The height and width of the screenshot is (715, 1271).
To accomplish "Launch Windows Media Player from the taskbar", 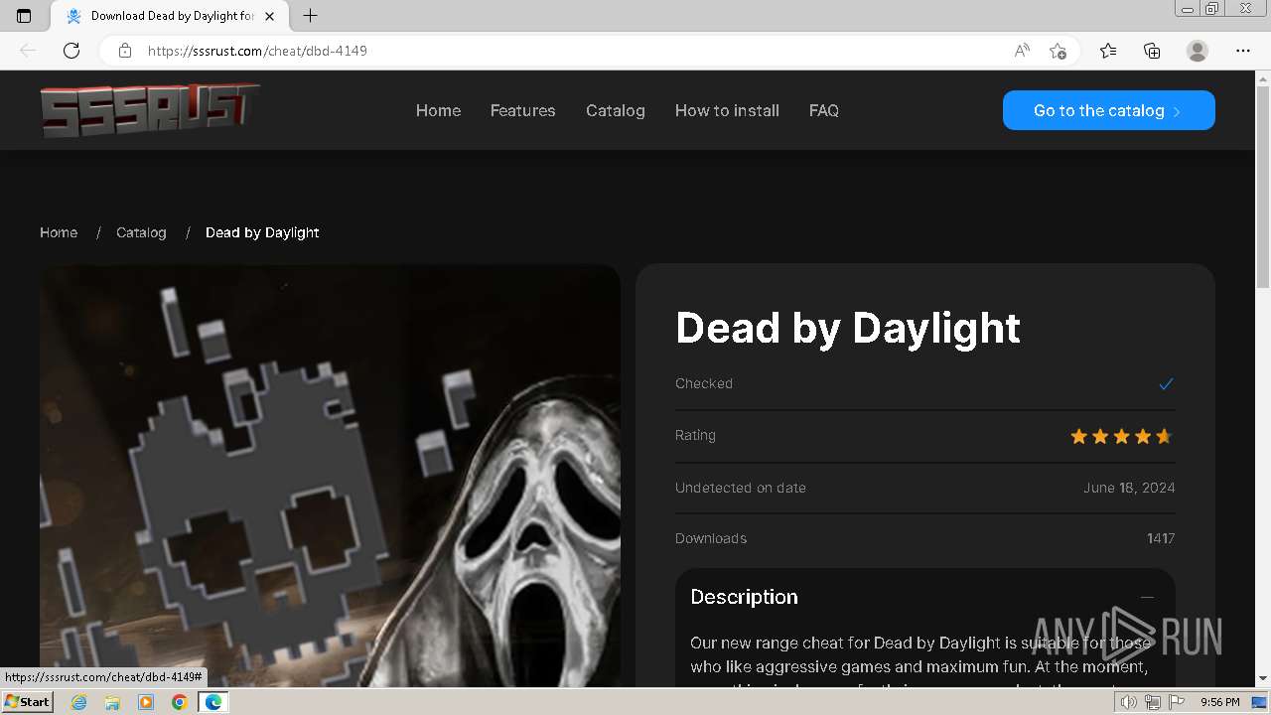I will 146,702.
